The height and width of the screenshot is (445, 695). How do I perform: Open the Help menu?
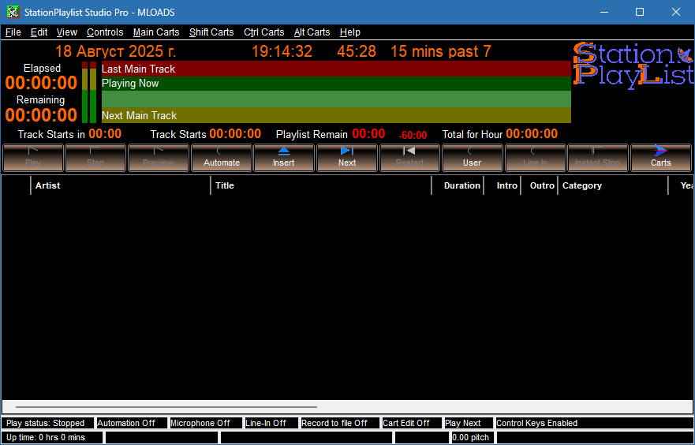pyautogui.click(x=349, y=32)
